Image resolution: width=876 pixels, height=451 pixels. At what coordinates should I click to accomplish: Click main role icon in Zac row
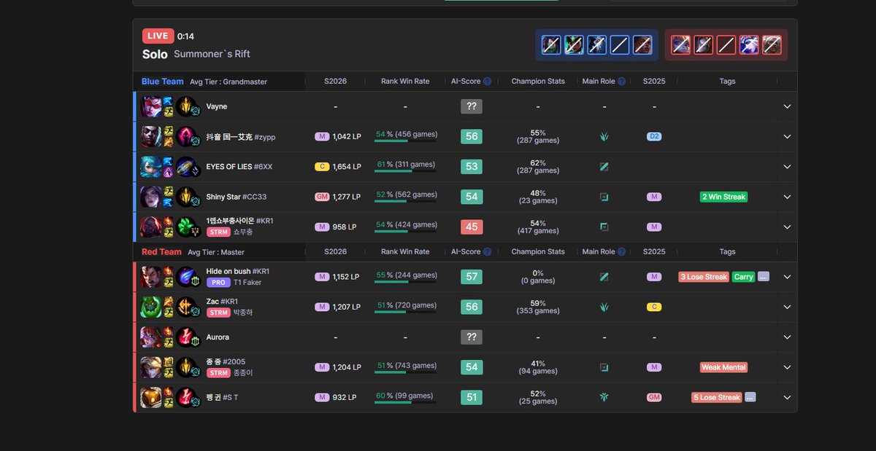point(604,307)
